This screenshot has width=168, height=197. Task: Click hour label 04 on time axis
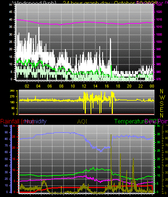click(x=38, y=86)
